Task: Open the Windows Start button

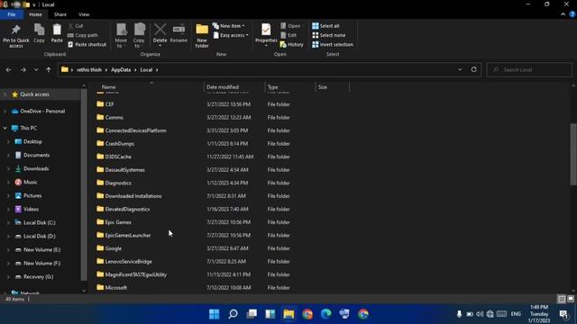Action: [x=215, y=314]
